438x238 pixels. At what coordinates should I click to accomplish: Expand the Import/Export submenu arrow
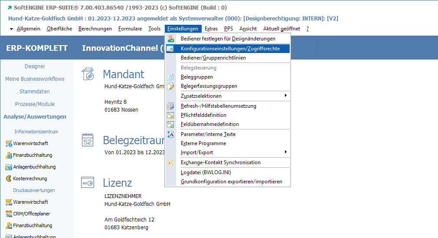pyautogui.click(x=285, y=152)
